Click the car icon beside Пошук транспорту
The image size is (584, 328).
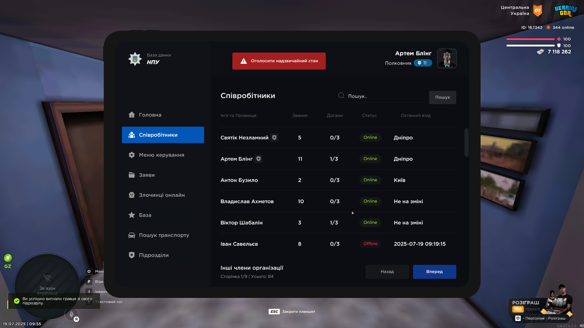(131, 235)
